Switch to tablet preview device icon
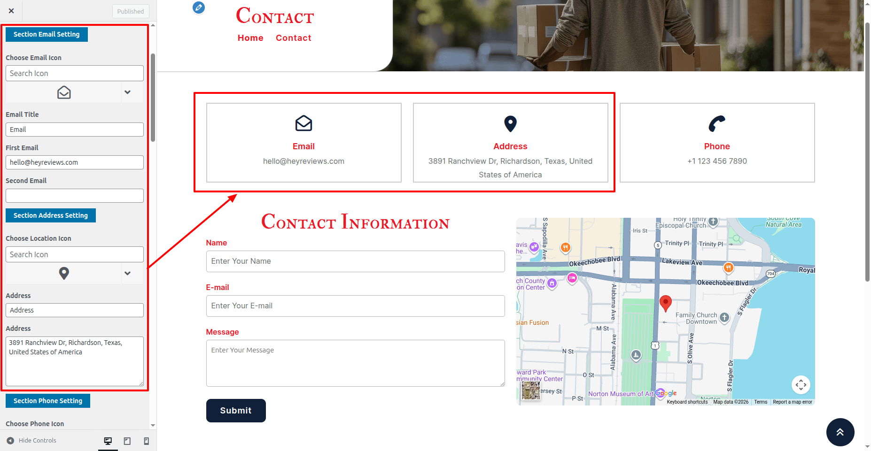 pyautogui.click(x=127, y=441)
